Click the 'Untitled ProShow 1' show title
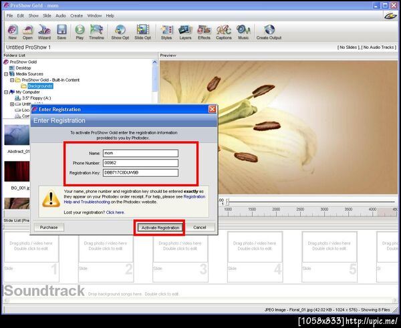This screenshot has width=401, height=328. (x=28, y=47)
